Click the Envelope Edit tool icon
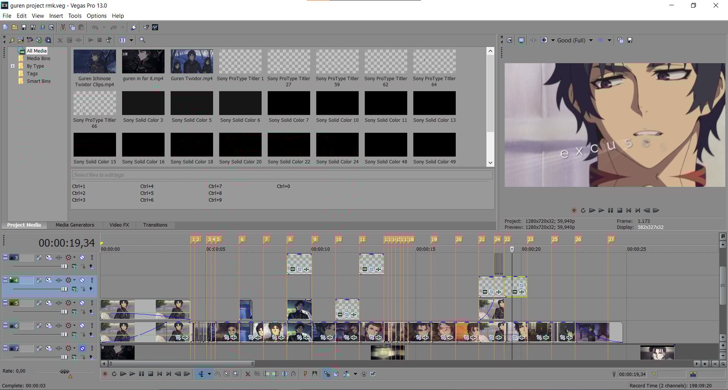Screen dimensions: 728x390 [x=217, y=374]
